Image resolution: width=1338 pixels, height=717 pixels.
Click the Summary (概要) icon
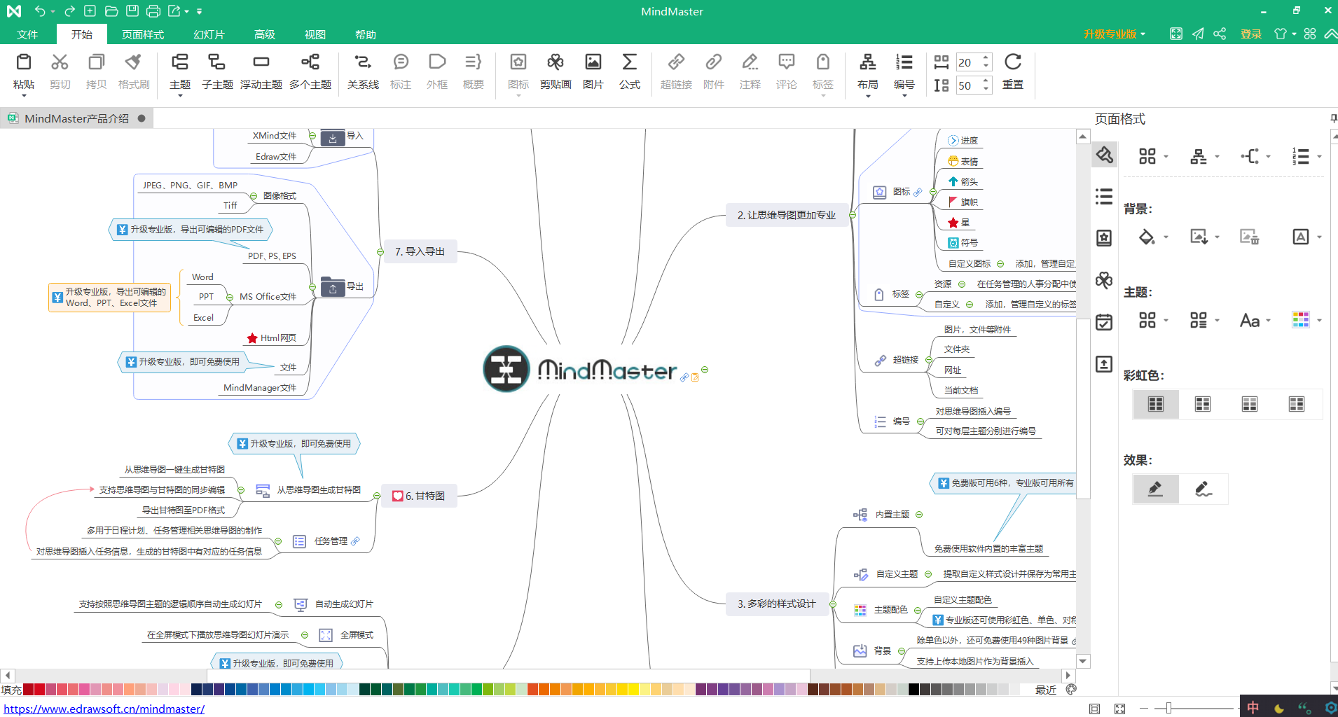(x=474, y=62)
